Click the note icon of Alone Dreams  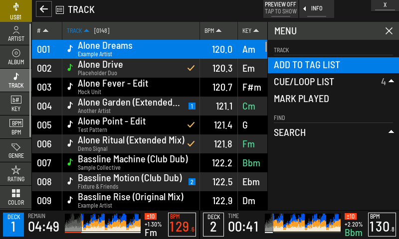coord(70,49)
